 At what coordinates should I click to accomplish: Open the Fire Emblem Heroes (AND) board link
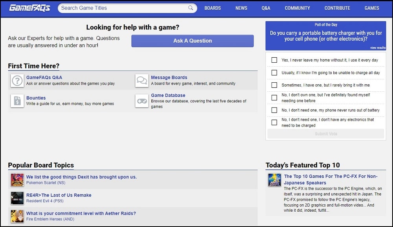pyautogui.click(x=50, y=219)
